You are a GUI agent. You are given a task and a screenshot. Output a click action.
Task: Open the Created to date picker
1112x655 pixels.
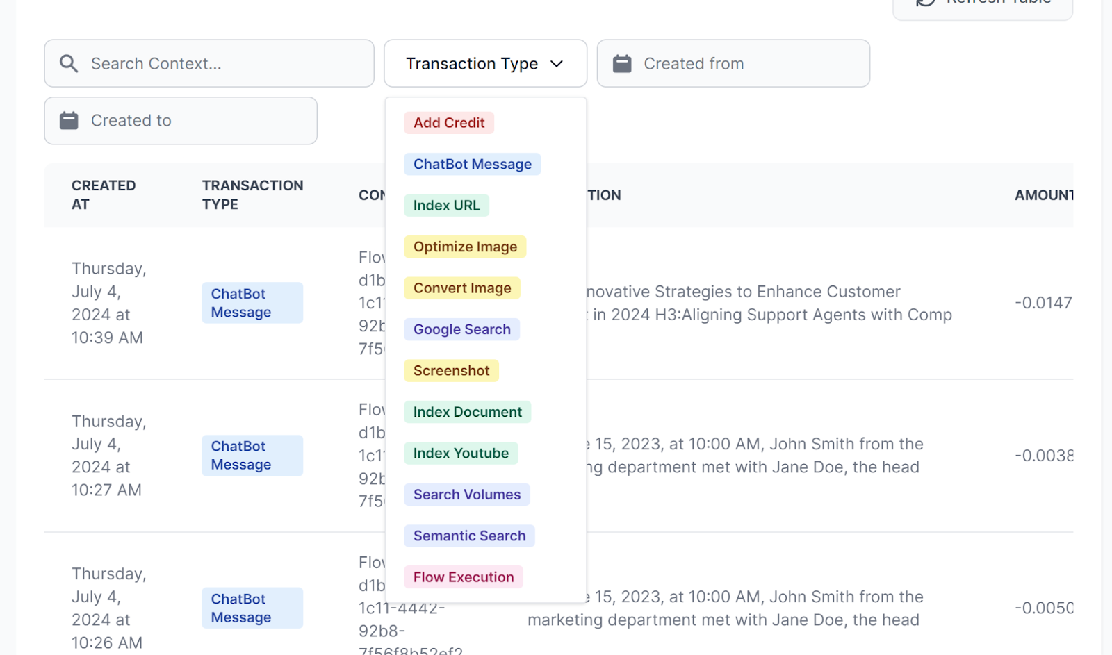point(180,120)
